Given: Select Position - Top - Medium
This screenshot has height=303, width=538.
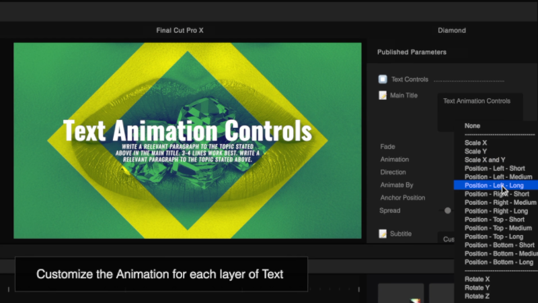Looking at the screenshot, I should click(498, 228).
